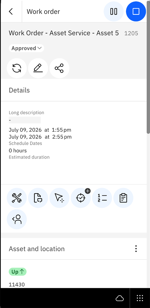
Task: Click the cloud sync icon
Action: click(120, 298)
